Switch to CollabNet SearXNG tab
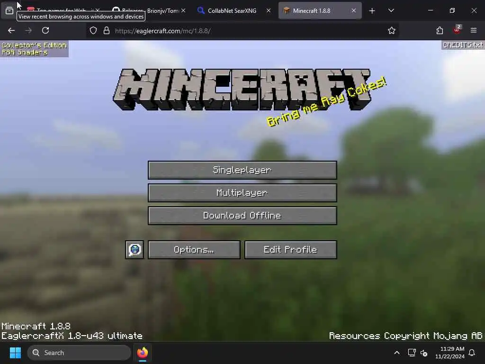Image resolution: width=485 pixels, height=364 pixels. click(x=232, y=10)
